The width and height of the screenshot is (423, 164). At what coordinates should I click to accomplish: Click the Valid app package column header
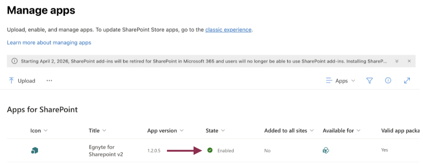(400, 131)
